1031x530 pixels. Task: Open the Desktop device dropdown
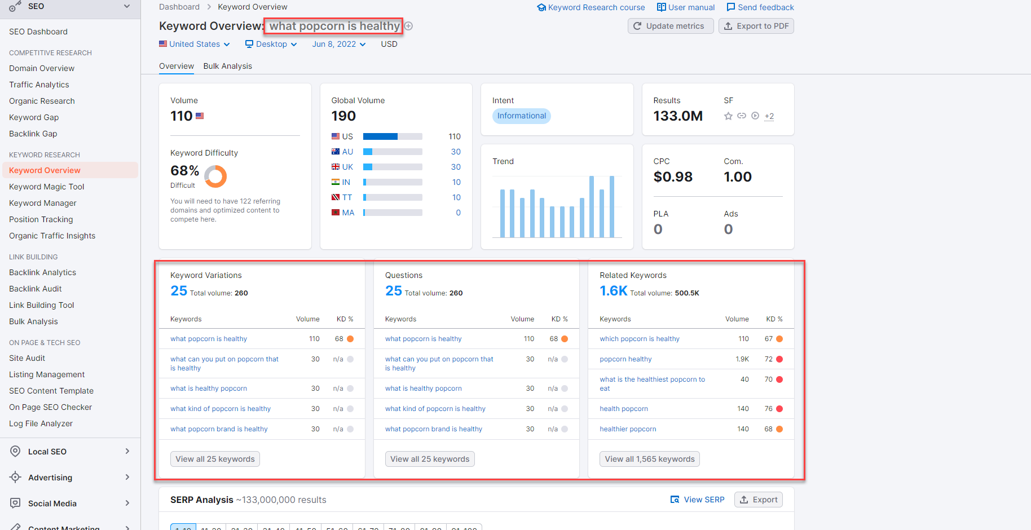pos(271,44)
